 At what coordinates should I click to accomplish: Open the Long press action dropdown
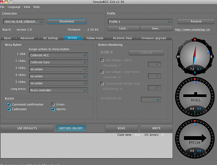click(x=59, y=90)
